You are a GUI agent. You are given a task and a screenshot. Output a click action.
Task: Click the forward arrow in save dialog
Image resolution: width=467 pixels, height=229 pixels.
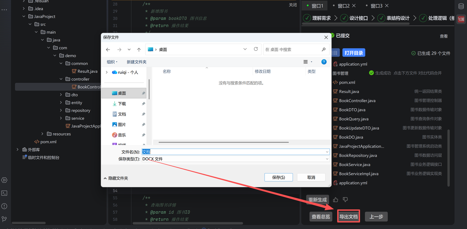point(119,49)
